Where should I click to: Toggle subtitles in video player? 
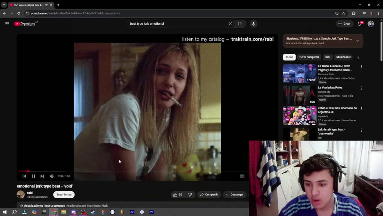pyautogui.click(x=242, y=176)
